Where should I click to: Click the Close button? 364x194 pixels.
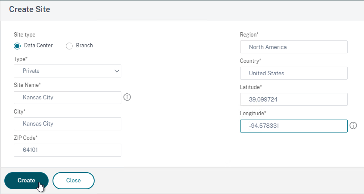coord(73,181)
